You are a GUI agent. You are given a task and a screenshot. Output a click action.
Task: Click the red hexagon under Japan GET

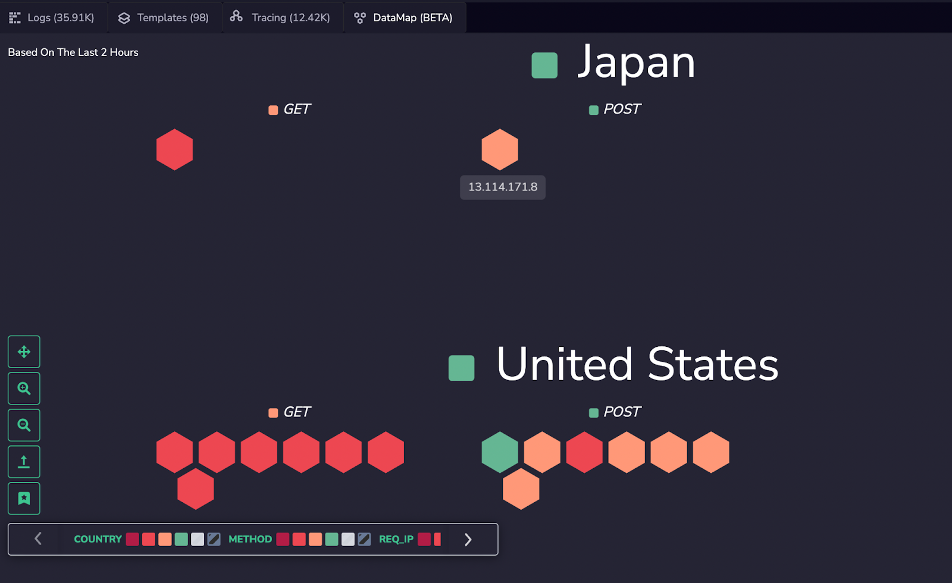click(x=174, y=149)
